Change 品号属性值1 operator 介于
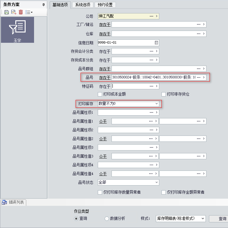Viewport: 228px width, 228px height. point(103,121)
